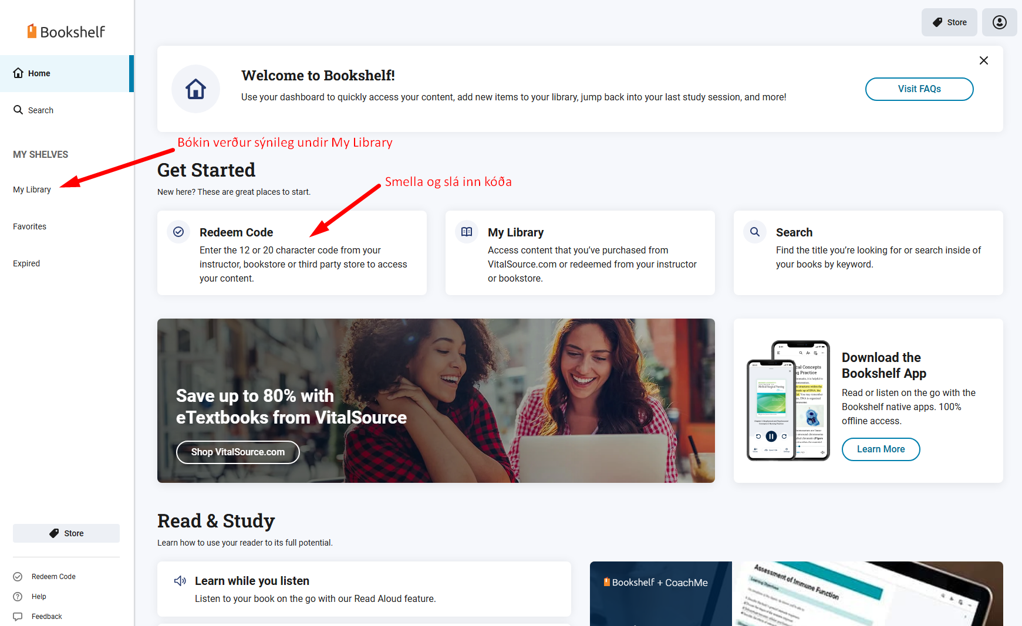
Task: Dismiss the Welcome to Bookshelf banner
Action: click(x=984, y=60)
